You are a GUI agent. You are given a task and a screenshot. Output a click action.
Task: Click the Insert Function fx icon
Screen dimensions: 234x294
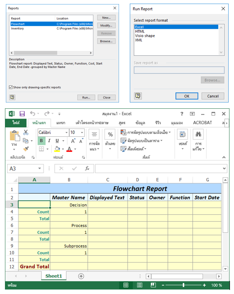[x=87, y=169]
